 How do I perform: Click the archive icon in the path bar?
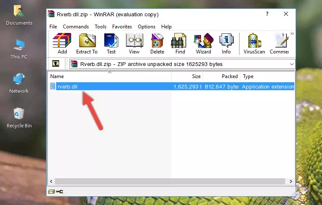click(74, 64)
